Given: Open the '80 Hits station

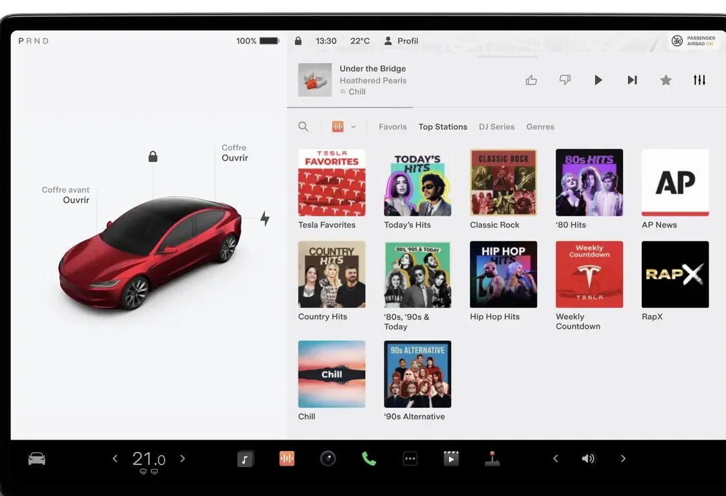Looking at the screenshot, I should tap(589, 182).
